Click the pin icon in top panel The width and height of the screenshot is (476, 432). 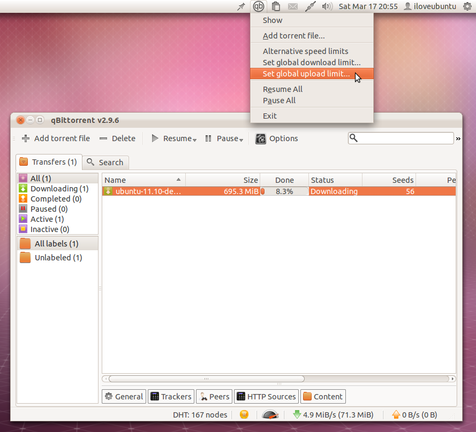pos(241,6)
